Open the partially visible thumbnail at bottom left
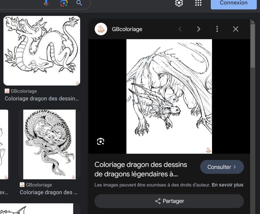260x214 pixels. (37, 209)
